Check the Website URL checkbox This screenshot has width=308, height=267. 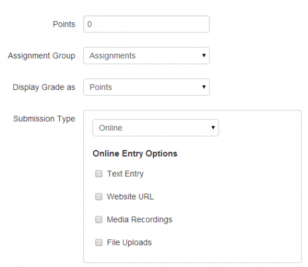point(98,196)
